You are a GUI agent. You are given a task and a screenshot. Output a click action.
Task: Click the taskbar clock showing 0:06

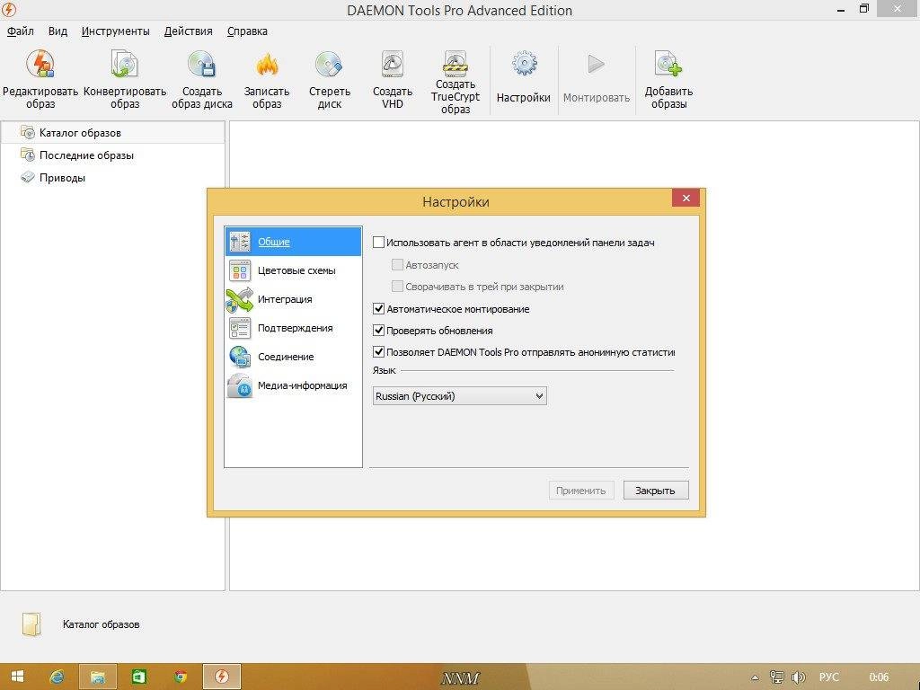[879, 677]
